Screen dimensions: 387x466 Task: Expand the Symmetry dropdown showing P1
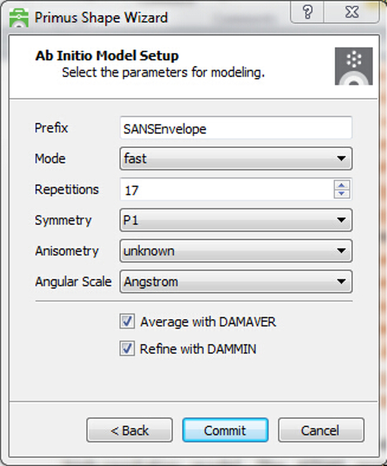pos(236,221)
